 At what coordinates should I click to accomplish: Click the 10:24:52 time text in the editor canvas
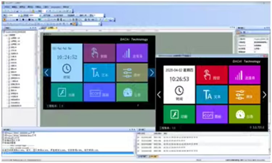click(x=67, y=57)
